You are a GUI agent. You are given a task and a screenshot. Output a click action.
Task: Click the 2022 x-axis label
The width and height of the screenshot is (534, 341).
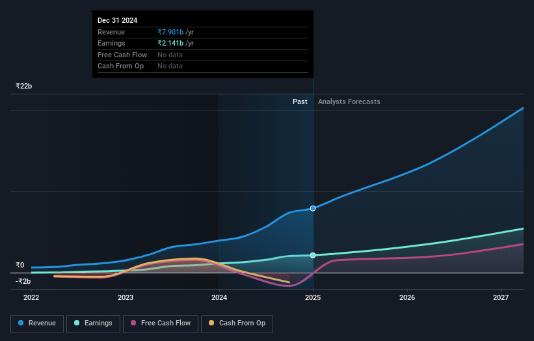(x=31, y=297)
